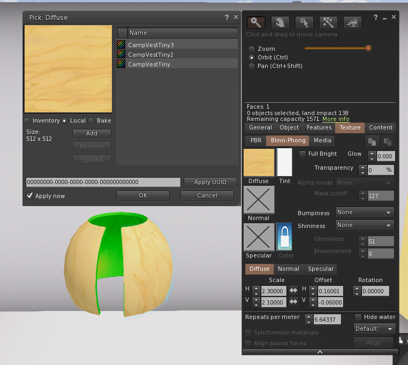The width and height of the screenshot is (408, 365).
Task: Select the Focus magnifier tool
Action: (256, 22)
